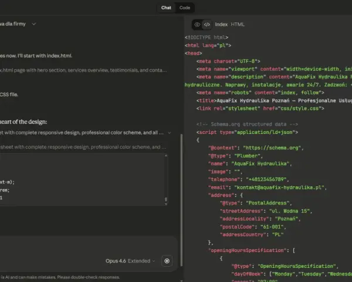Open the conversation title dropdown chevron
Image resolution: width=352 pixels, height=282 pixels.
pyautogui.click(x=33, y=24)
